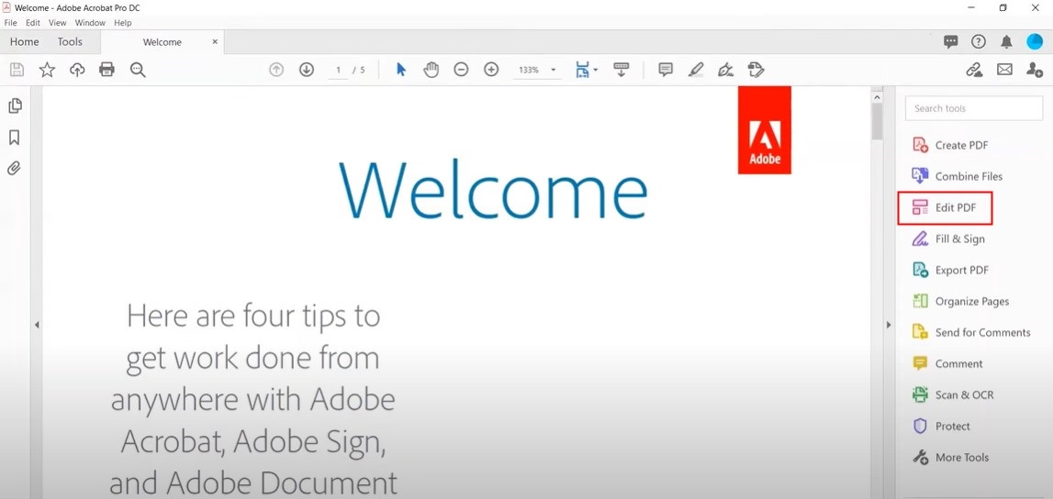Switch to the Tools tab

(70, 41)
